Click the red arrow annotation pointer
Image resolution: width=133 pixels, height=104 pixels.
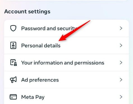[74, 31]
